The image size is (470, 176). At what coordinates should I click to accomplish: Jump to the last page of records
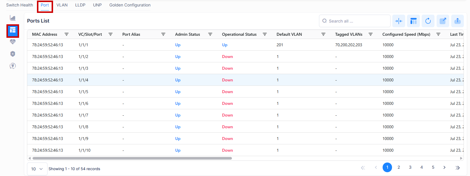coord(457,168)
